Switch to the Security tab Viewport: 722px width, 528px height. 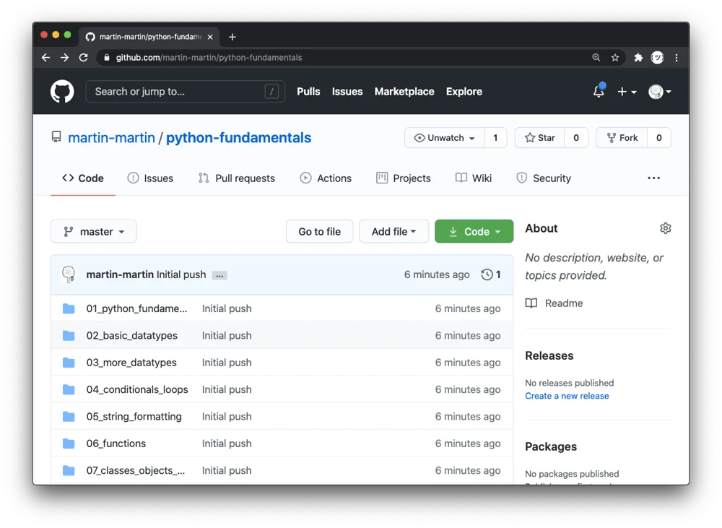point(544,178)
